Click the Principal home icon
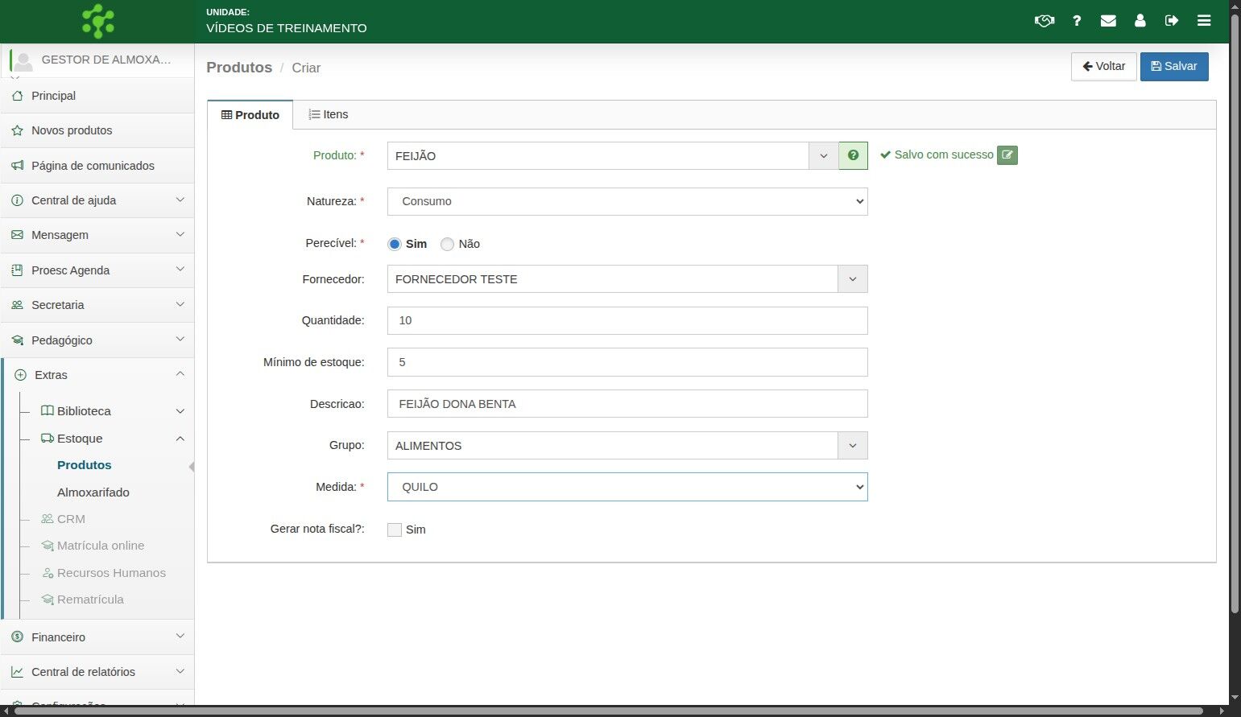Image resolution: width=1241 pixels, height=717 pixels. pyautogui.click(x=17, y=96)
